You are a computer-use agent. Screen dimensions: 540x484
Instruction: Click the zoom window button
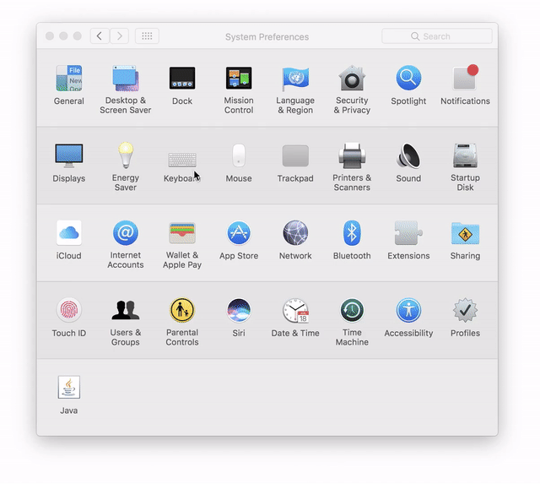tap(78, 35)
